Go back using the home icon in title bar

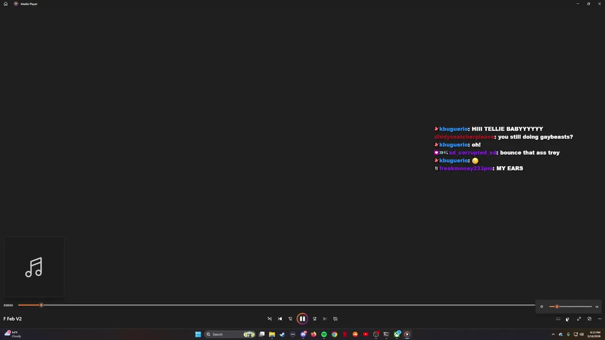pyautogui.click(x=6, y=4)
